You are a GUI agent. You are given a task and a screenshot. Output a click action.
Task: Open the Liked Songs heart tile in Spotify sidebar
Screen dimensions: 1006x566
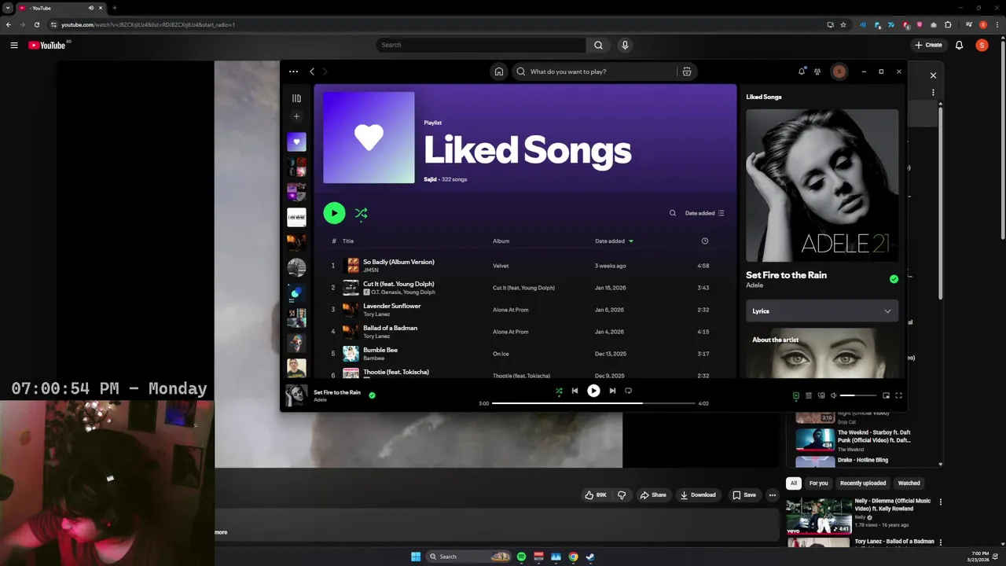tap(296, 142)
